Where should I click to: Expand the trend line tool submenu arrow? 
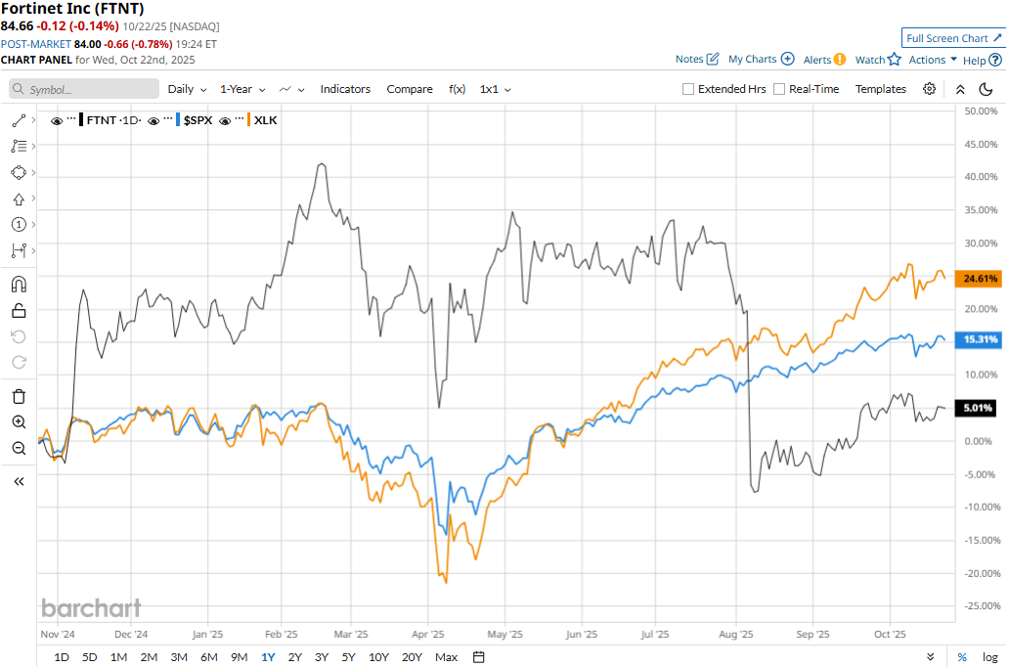33,120
